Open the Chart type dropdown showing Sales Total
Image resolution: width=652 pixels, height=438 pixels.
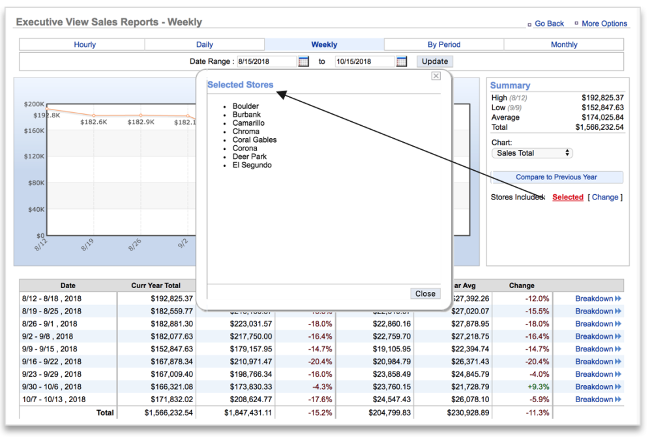tap(532, 153)
